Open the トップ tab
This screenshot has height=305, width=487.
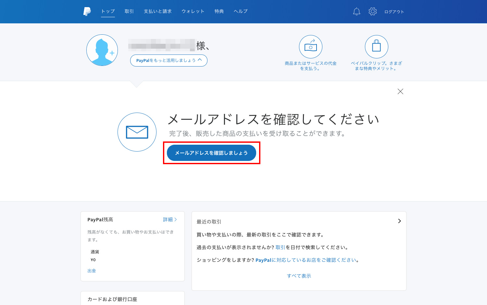tap(108, 11)
